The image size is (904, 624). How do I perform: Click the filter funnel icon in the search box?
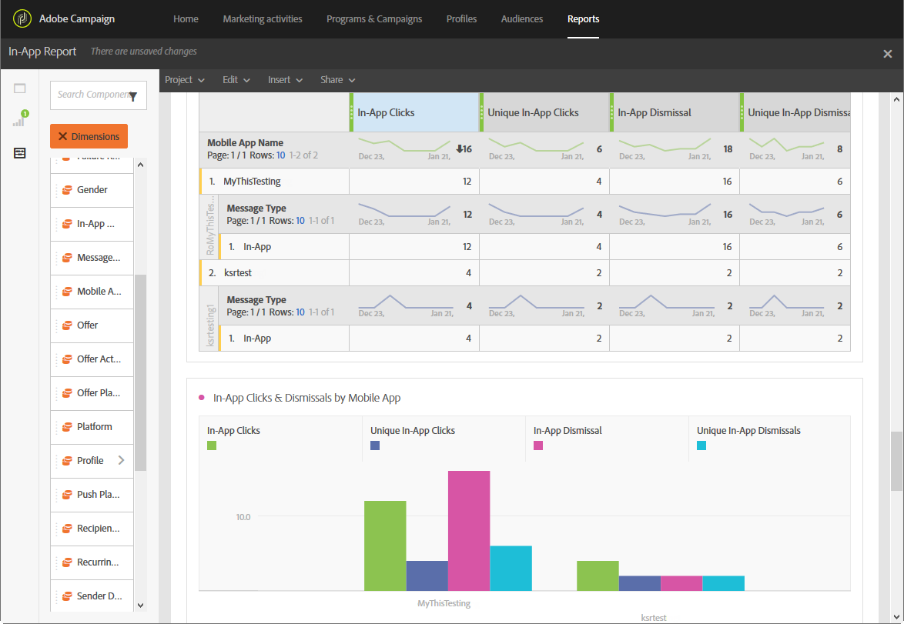click(x=133, y=96)
